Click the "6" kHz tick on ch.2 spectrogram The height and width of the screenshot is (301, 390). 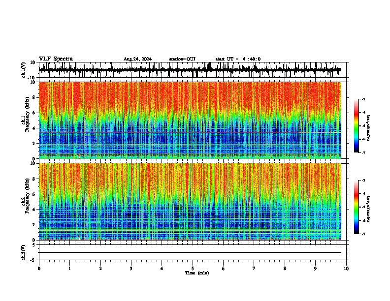pos(34,194)
